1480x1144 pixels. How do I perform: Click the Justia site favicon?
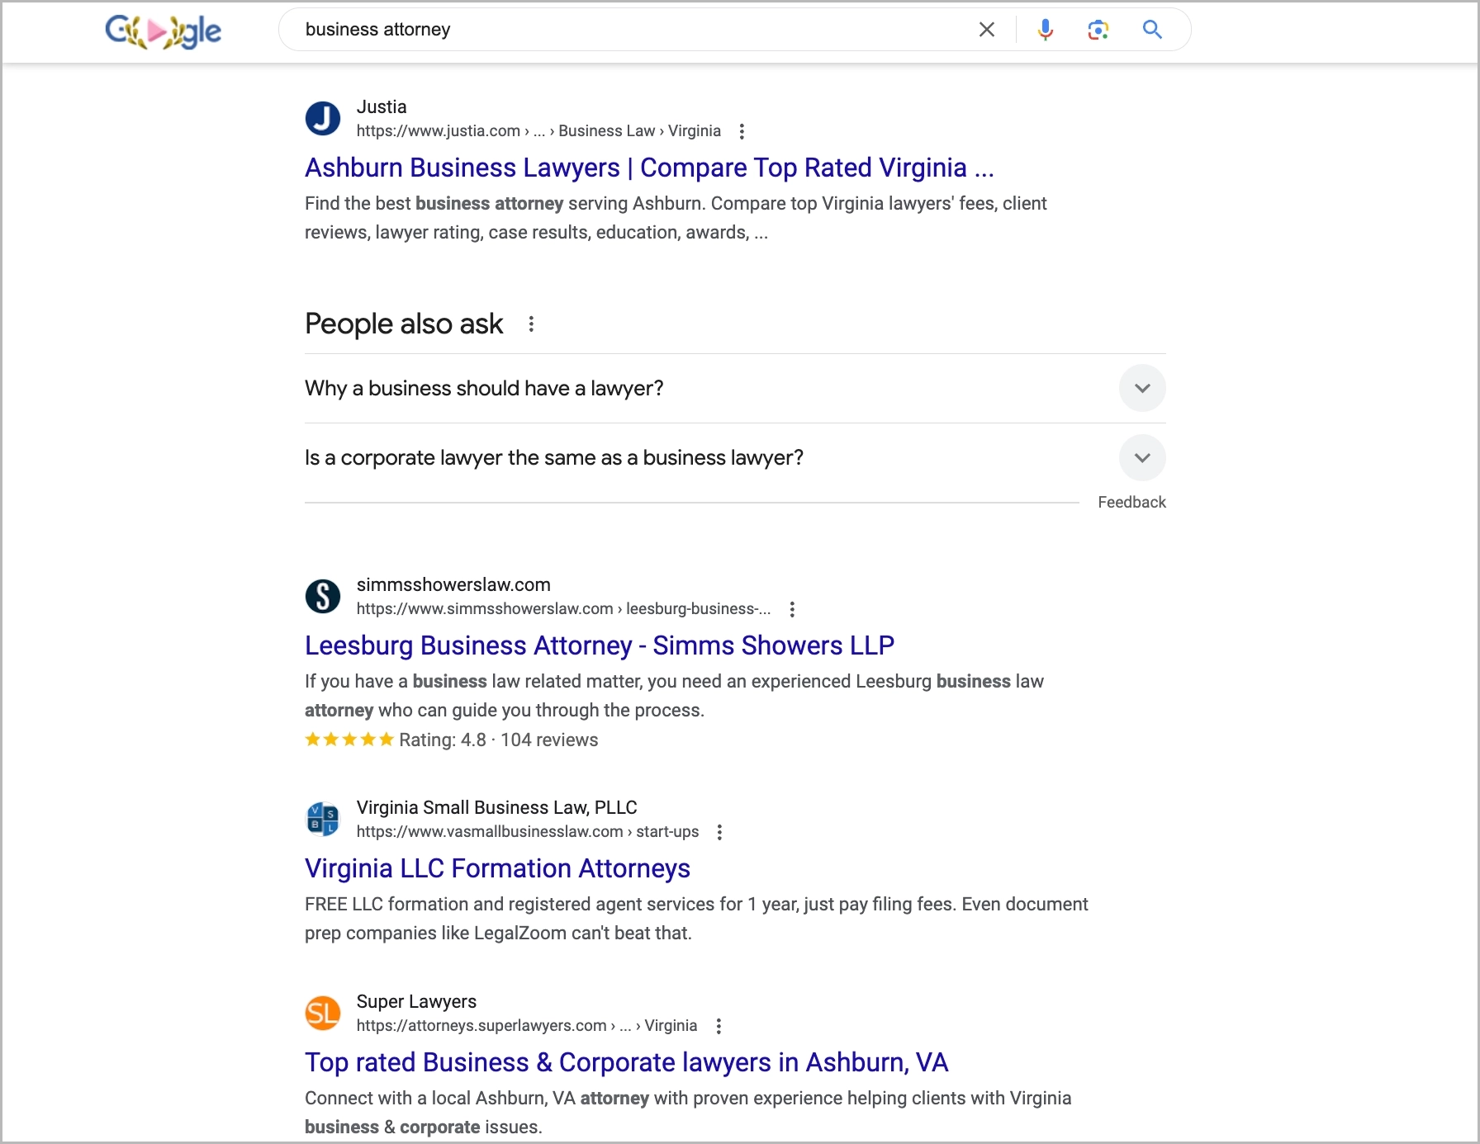tap(323, 118)
